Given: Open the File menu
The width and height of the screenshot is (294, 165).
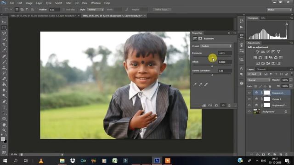Looking at the screenshot, I should tap(12, 3).
